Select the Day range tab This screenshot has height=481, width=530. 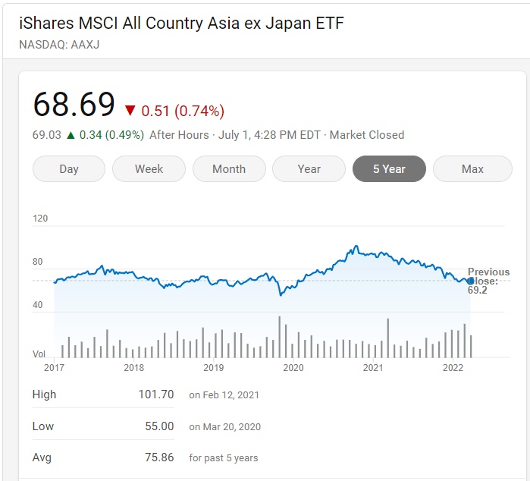click(x=69, y=169)
